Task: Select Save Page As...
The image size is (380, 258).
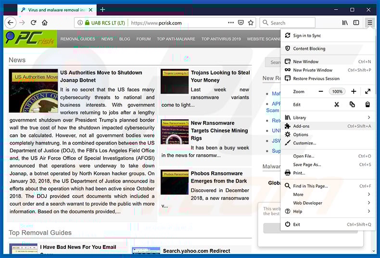Action: pyautogui.click(x=328, y=165)
